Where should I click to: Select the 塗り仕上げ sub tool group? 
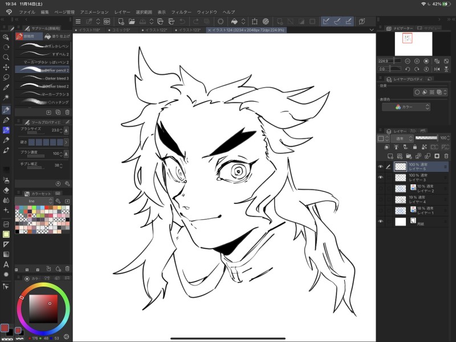[x=58, y=37]
